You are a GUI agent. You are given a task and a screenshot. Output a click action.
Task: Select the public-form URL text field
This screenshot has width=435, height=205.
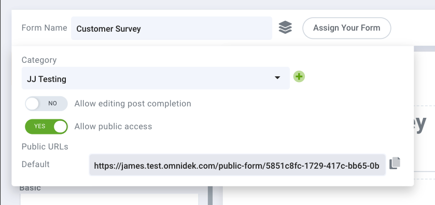[237, 165]
